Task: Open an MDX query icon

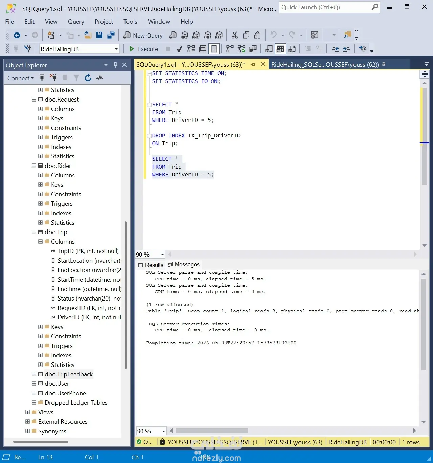Action: [x=184, y=35]
